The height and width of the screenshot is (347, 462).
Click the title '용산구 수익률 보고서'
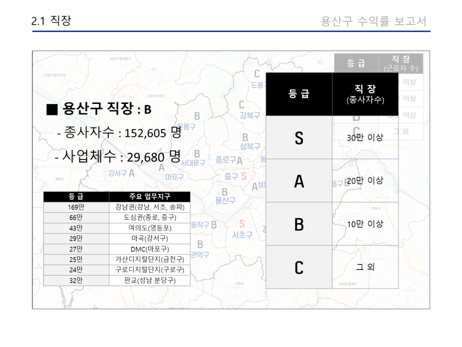click(x=374, y=21)
